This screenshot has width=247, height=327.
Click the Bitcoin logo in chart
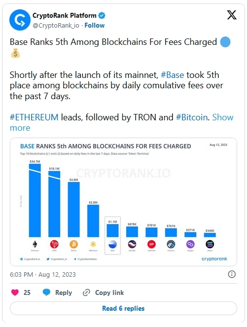point(73,244)
